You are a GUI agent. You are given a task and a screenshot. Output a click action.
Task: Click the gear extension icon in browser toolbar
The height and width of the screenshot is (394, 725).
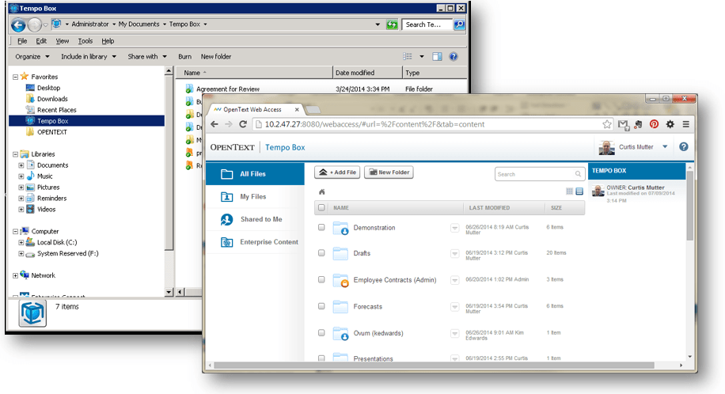tap(670, 124)
